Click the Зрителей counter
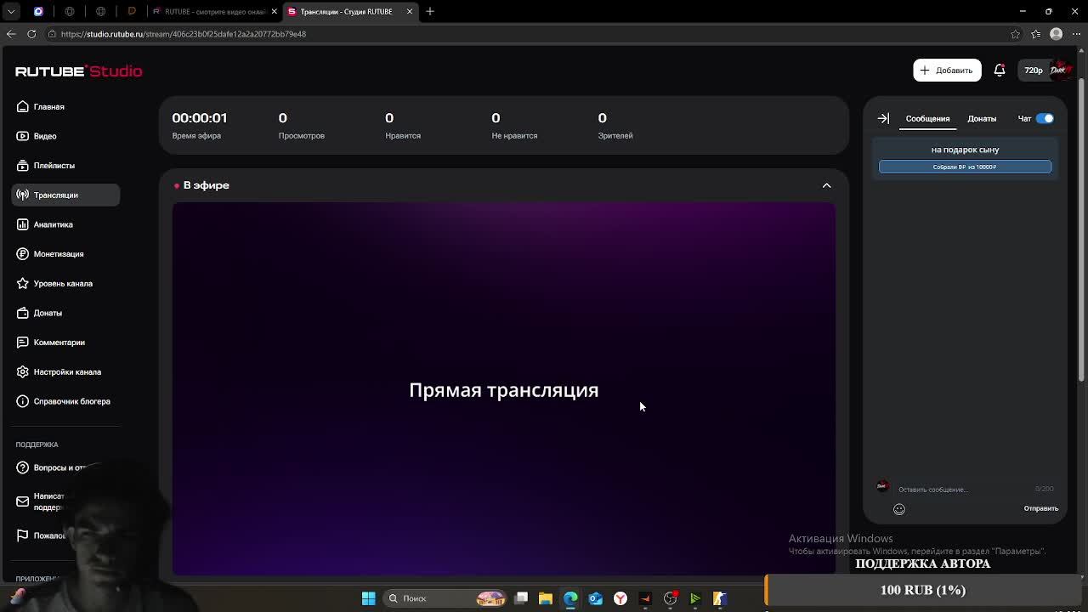 [x=615, y=125]
